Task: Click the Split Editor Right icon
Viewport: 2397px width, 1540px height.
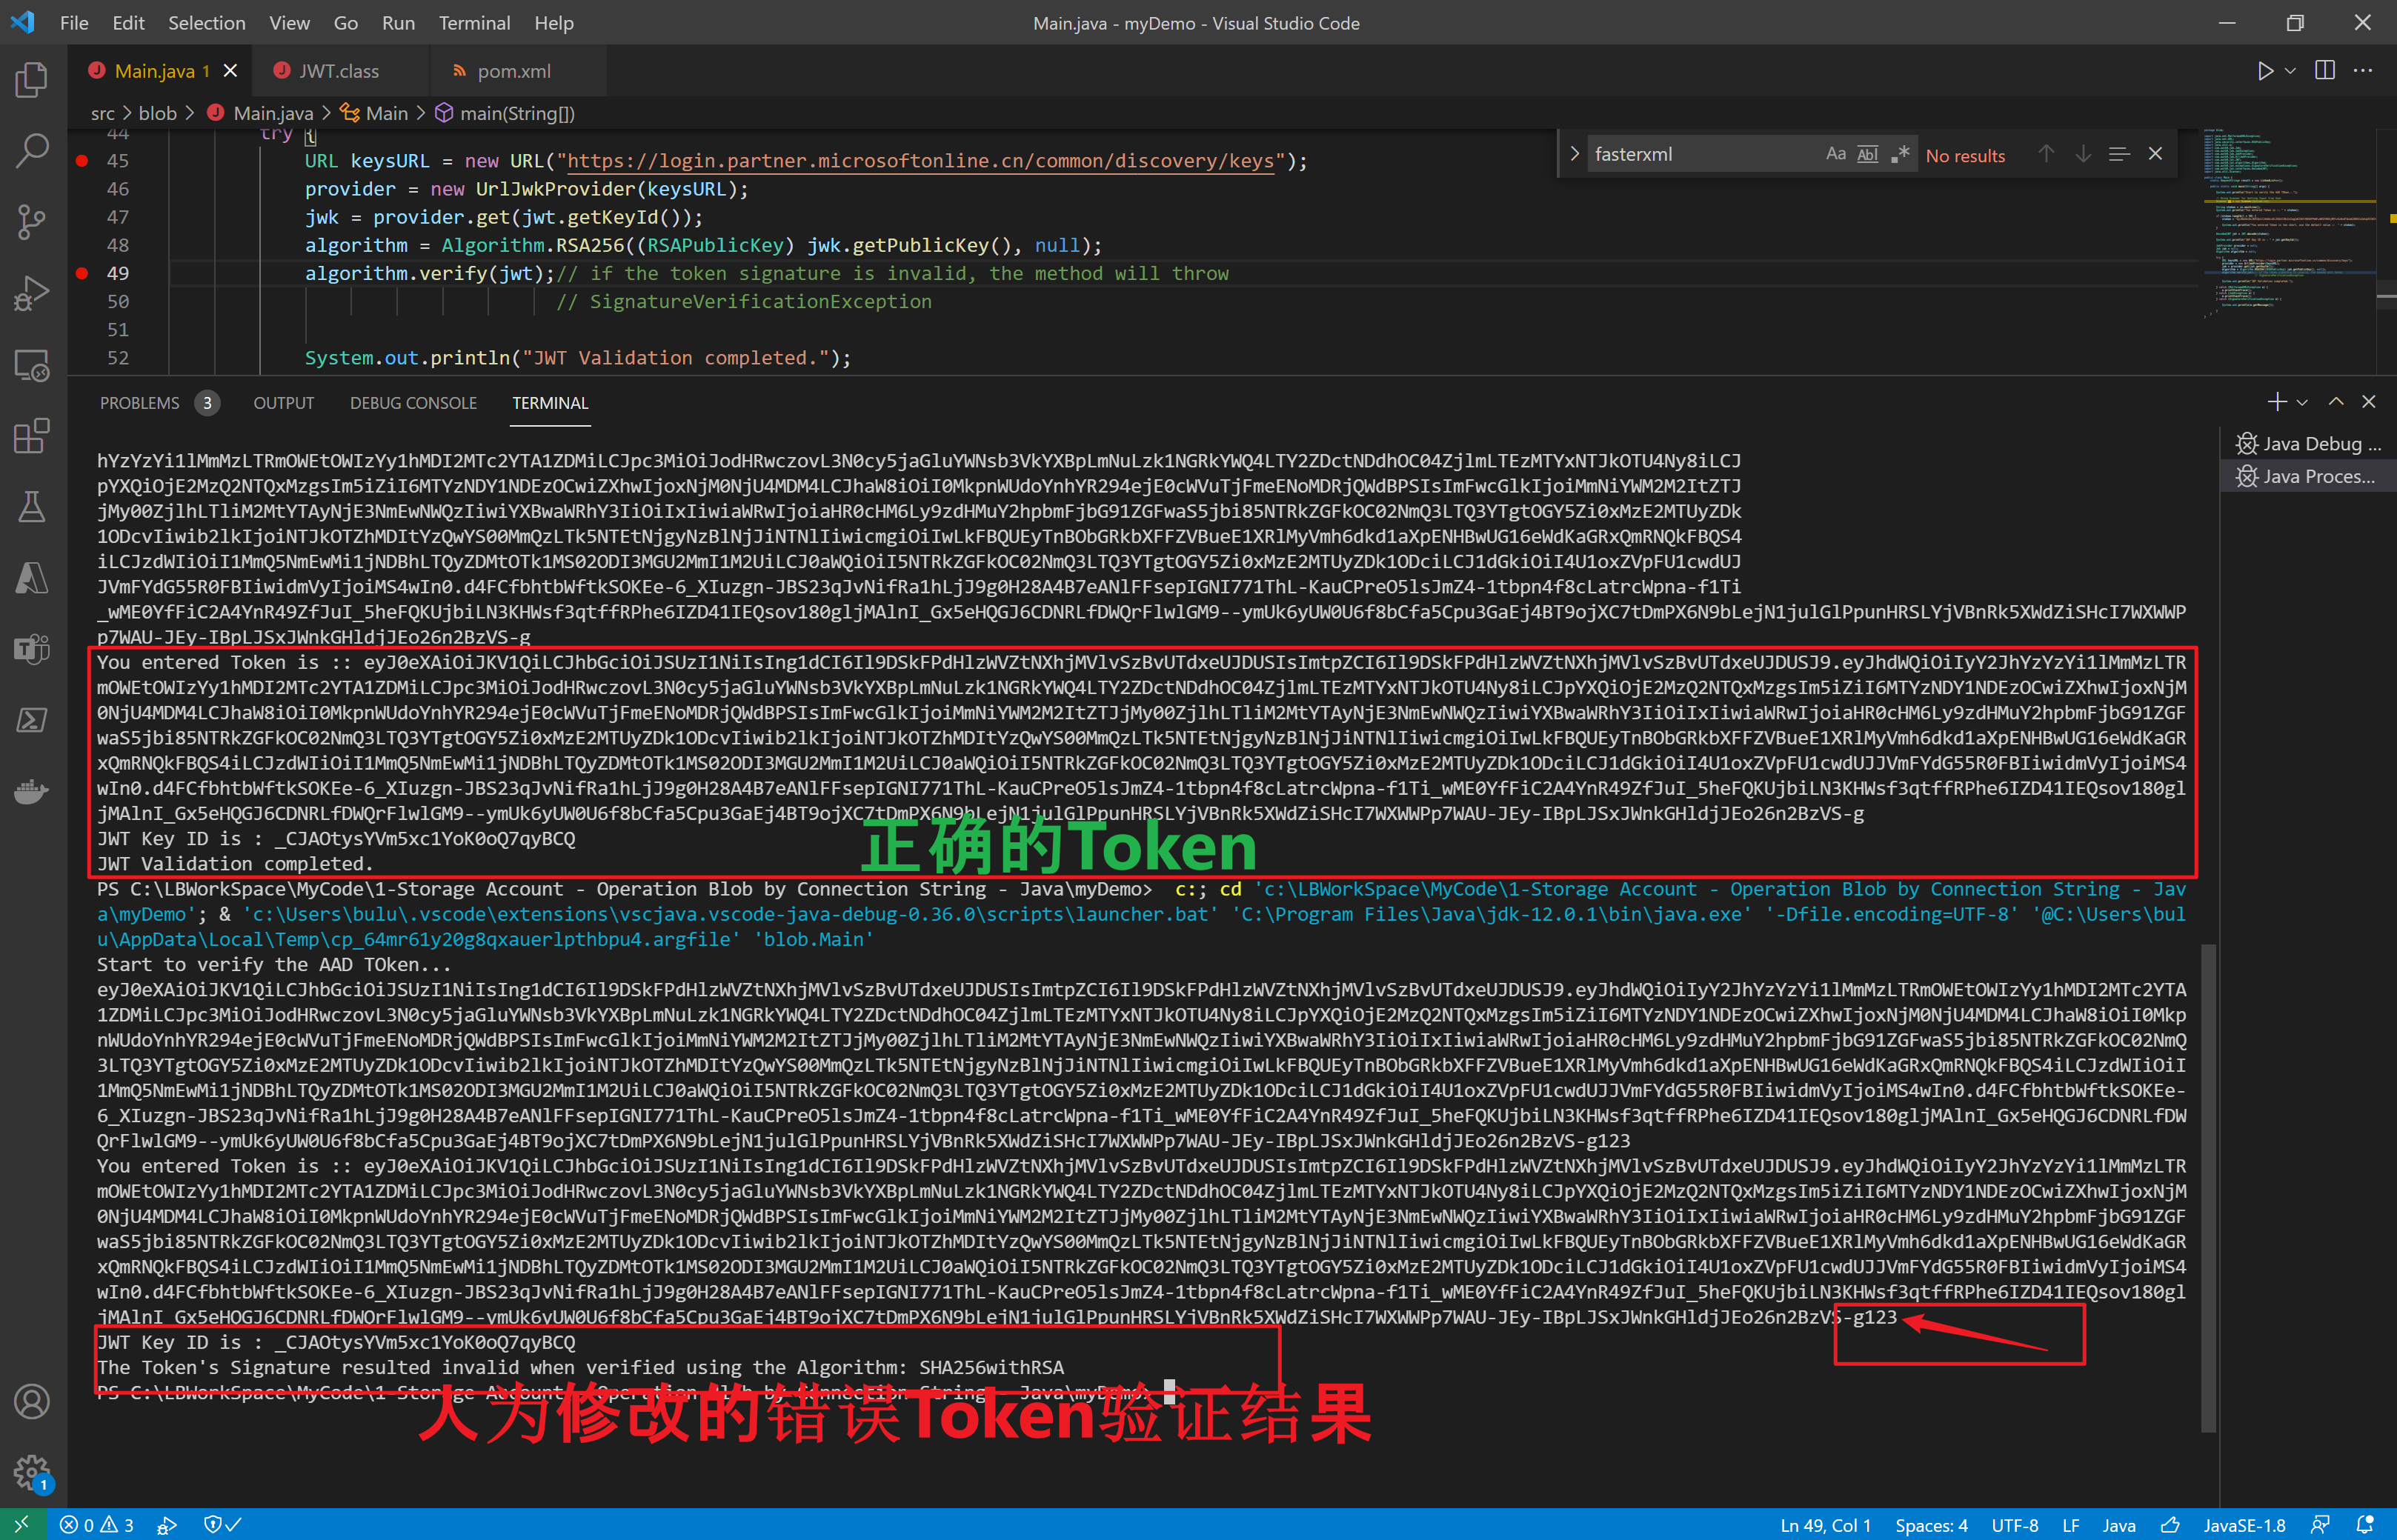Action: coord(2325,71)
